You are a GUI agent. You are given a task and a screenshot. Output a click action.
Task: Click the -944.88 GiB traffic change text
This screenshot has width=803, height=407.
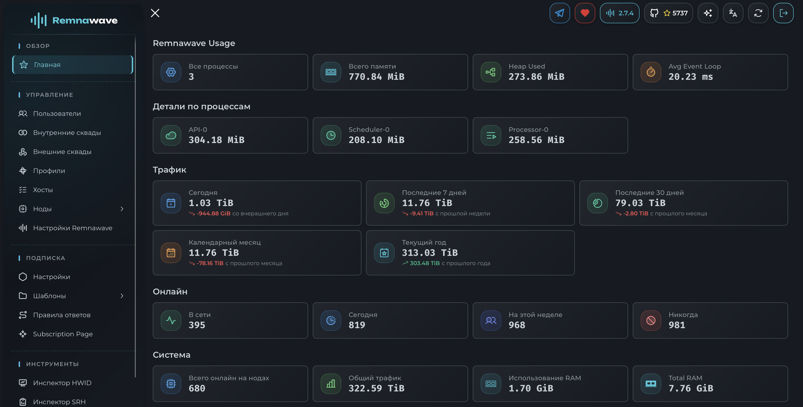tap(213, 214)
